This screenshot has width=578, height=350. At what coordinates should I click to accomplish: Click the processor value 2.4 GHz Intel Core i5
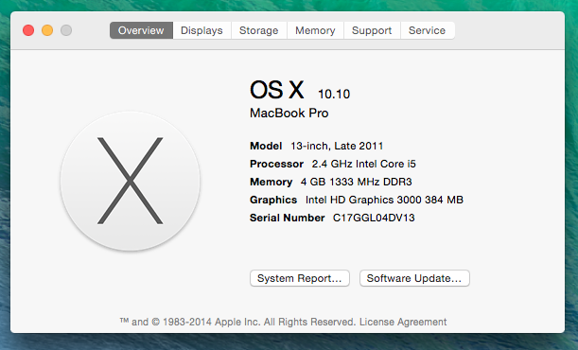[364, 164]
